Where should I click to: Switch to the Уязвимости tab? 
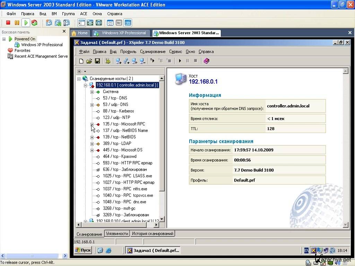tap(117, 234)
